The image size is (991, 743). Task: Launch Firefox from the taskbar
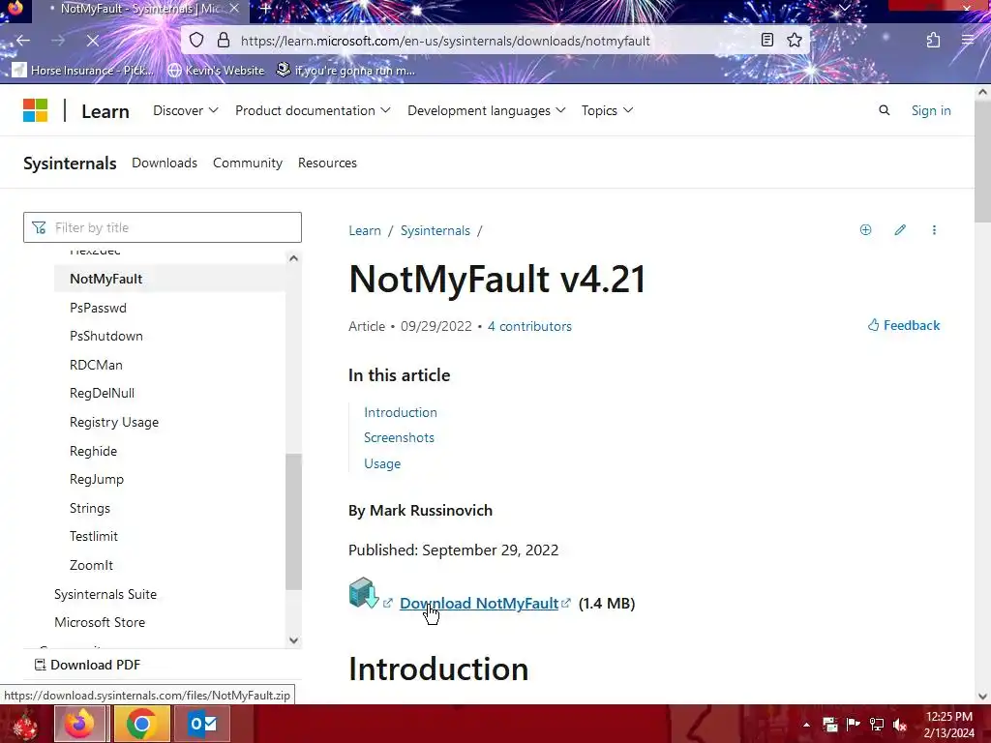79,724
